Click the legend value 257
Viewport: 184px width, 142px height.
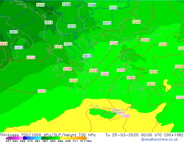tap(8, 141)
